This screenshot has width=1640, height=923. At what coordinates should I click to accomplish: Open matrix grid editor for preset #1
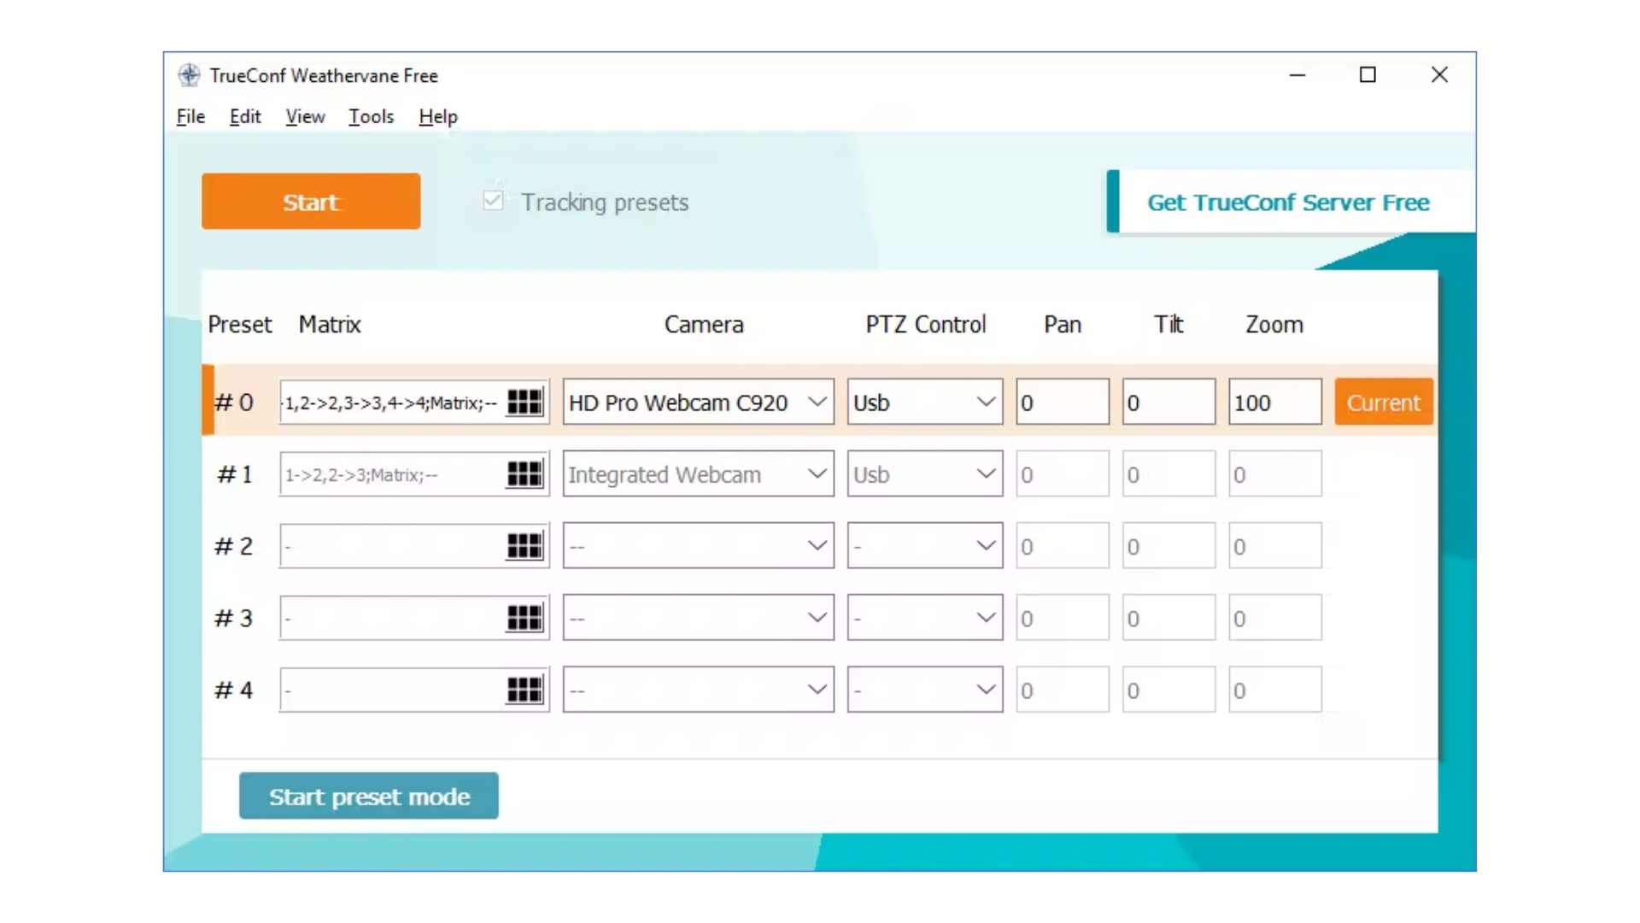tap(524, 473)
